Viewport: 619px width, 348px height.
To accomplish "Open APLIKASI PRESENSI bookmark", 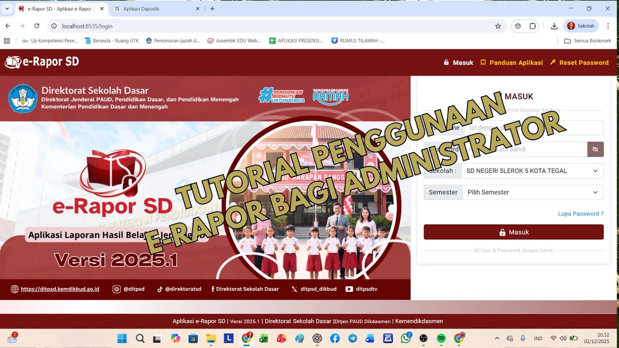I will (x=296, y=41).
